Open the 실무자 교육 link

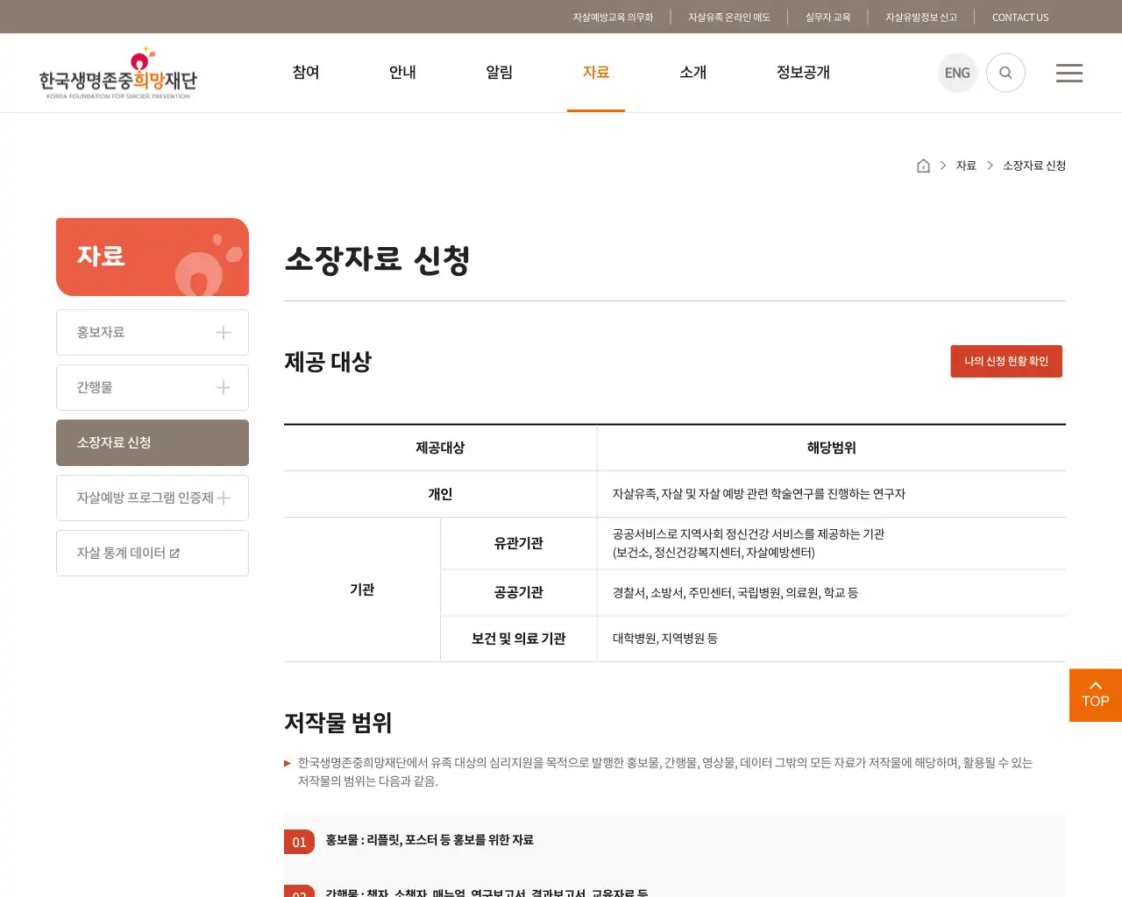(827, 17)
